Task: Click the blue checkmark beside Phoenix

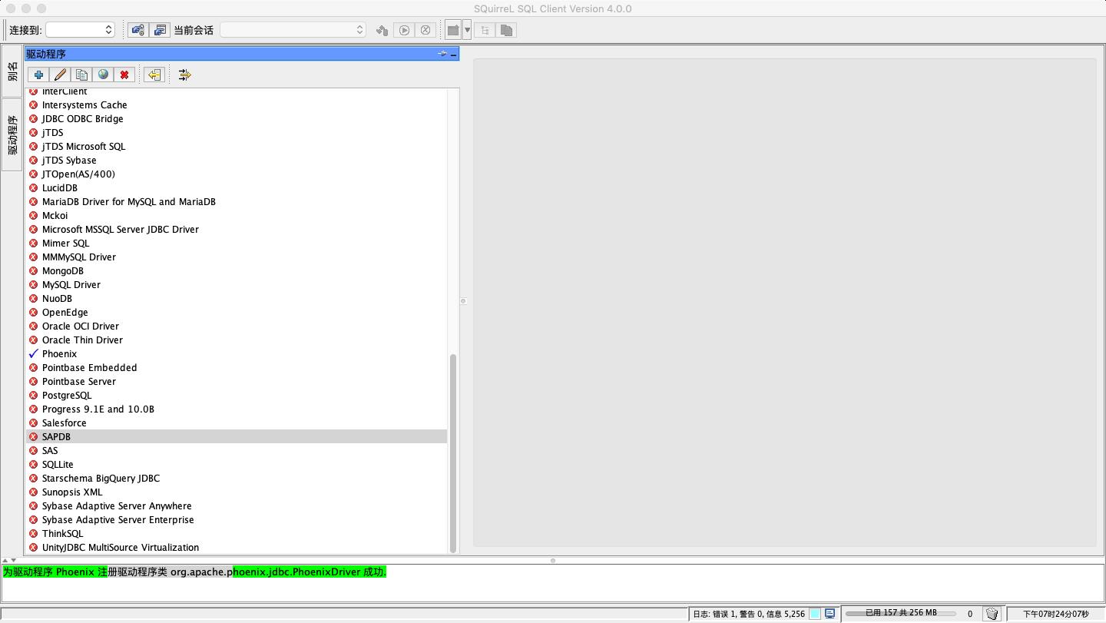Action: tap(33, 353)
